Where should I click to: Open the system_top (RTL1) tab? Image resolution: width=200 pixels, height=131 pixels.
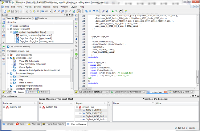[x=181, y=92]
